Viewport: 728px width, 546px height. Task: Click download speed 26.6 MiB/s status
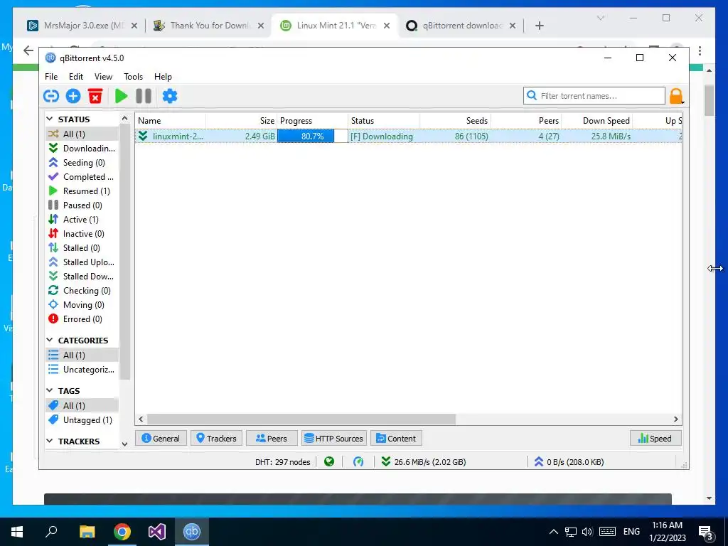424,462
